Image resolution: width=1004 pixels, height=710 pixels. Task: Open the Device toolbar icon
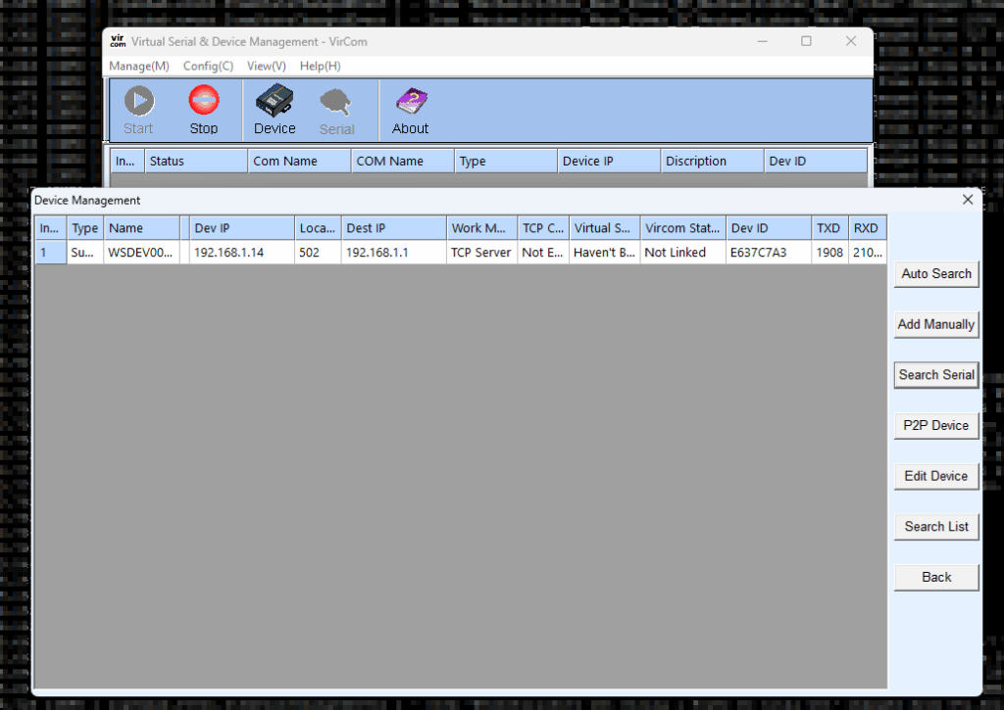275,110
